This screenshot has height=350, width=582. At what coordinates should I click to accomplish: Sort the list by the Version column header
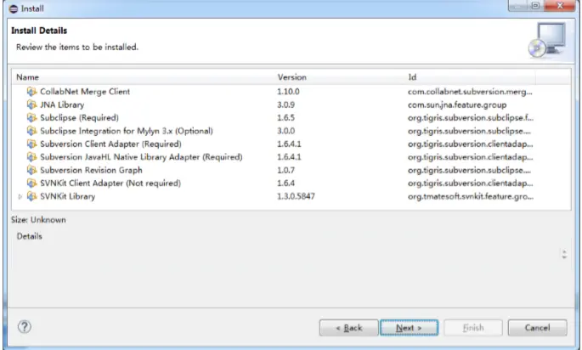[340, 77]
